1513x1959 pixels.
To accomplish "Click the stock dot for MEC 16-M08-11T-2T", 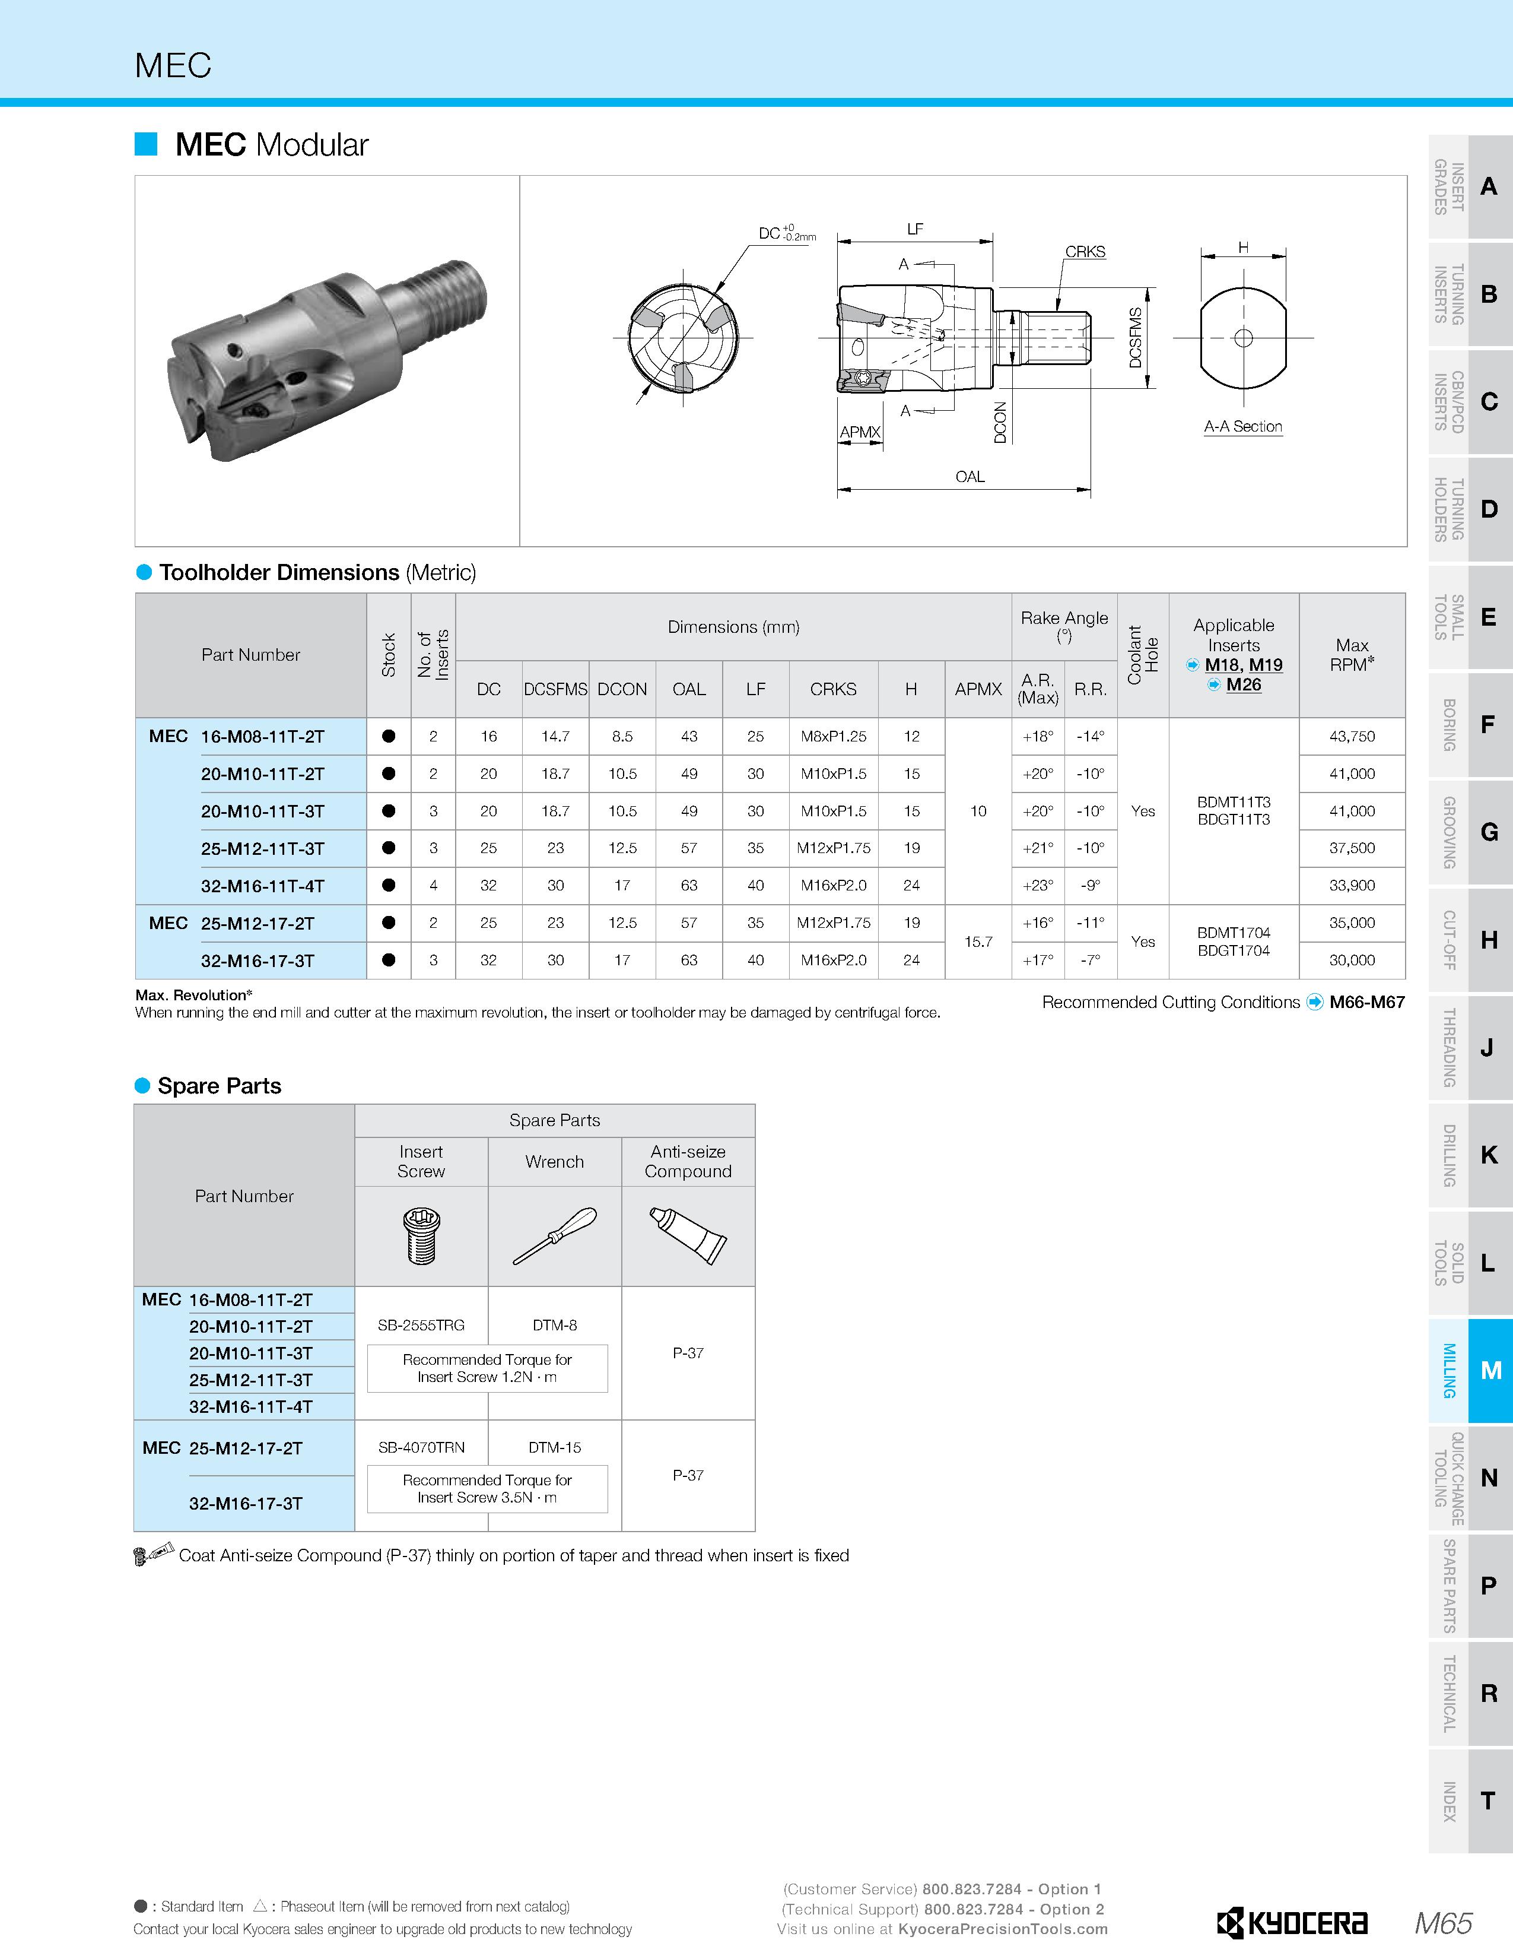I will point(389,737).
